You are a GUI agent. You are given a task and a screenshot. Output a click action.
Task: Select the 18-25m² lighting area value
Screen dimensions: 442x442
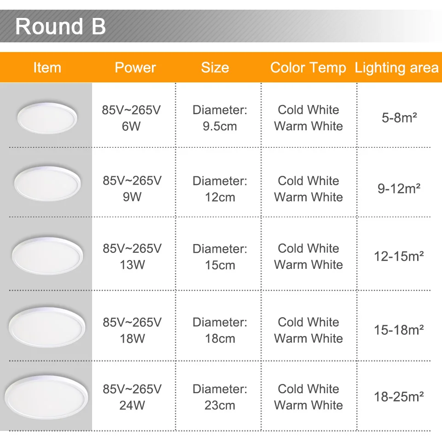pyautogui.click(x=399, y=396)
